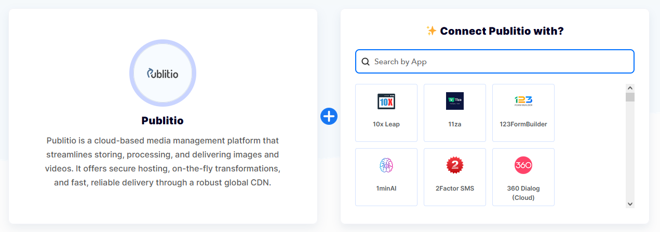Click the 1minAI label

[386, 189]
